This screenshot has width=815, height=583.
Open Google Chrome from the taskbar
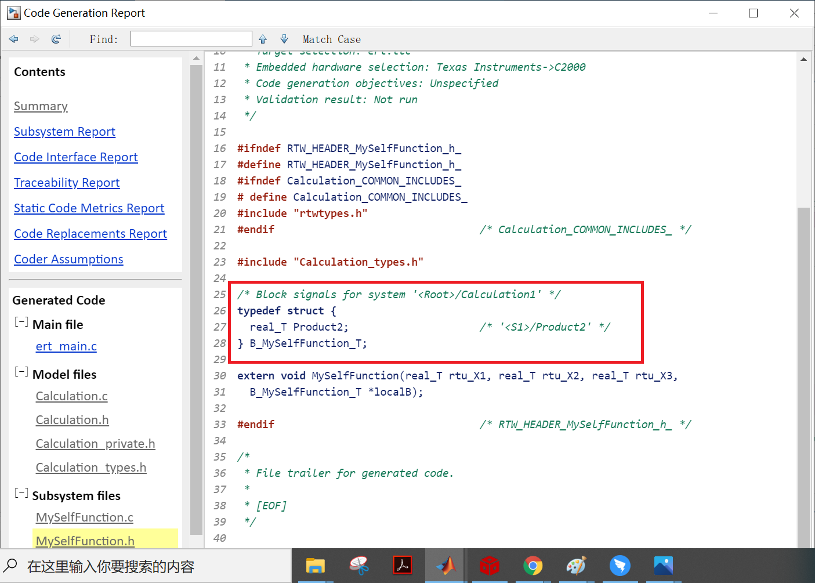coord(533,566)
